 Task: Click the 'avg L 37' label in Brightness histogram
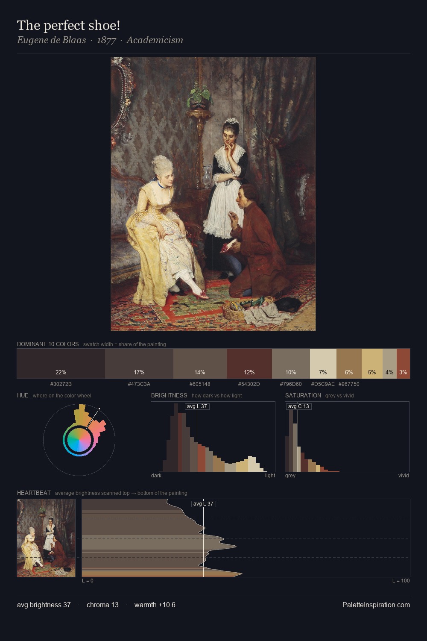[x=197, y=406]
